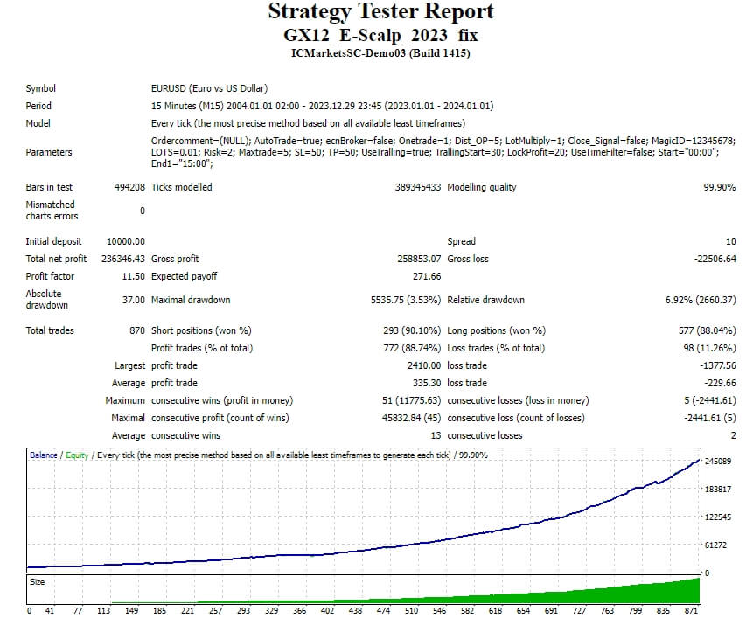
Task: Click the 'Absolute drawdown' label
Action: pyautogui.click(x=46, y=300)
